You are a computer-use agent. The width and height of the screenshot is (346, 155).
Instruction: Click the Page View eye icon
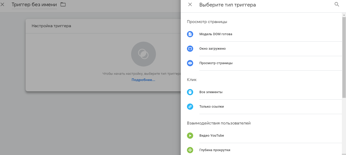click(x=190, y=63)
